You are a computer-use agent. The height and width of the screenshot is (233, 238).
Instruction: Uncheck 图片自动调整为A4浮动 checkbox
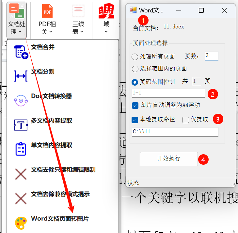pyautogui.click(x=135, y=106)
